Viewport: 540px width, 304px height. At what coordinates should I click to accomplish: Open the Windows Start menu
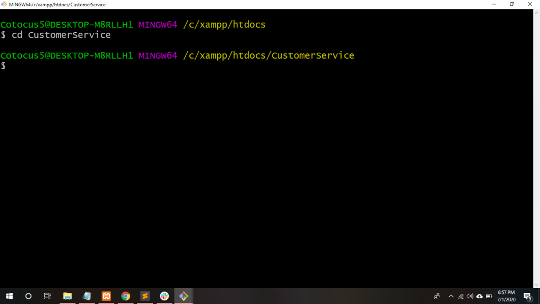(9, 296)
